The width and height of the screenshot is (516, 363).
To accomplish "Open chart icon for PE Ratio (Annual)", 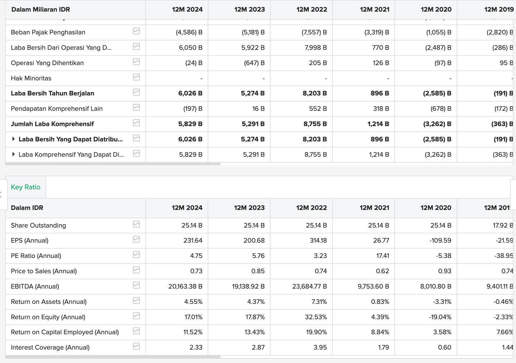I will 136,255.
